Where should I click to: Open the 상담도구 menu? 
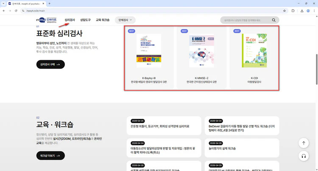coord(85,20)
